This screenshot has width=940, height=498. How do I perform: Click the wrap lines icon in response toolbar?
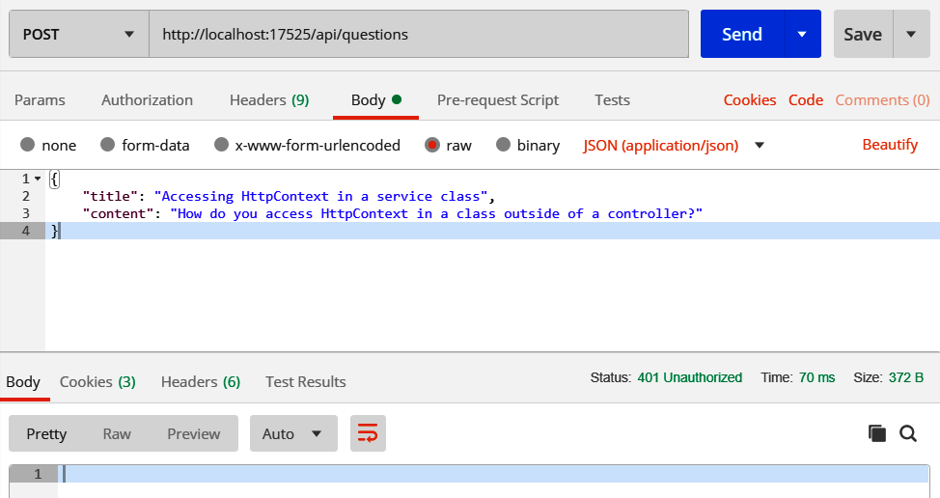(x=368, y=433)
